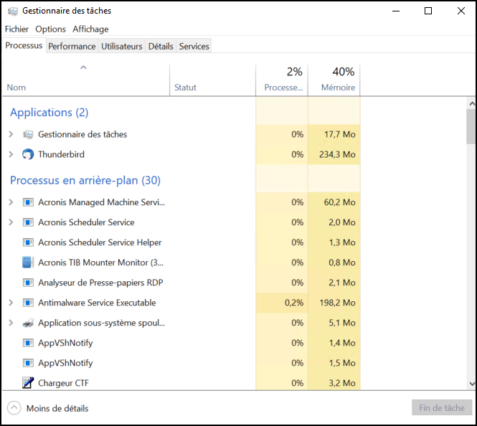Click the Acronis Scheduler Service Helper icon
Image resolution: width=477 pixels, height=426 pixels.
(28, 242)
